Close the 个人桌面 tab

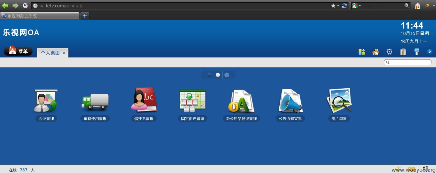click(64, 53)
